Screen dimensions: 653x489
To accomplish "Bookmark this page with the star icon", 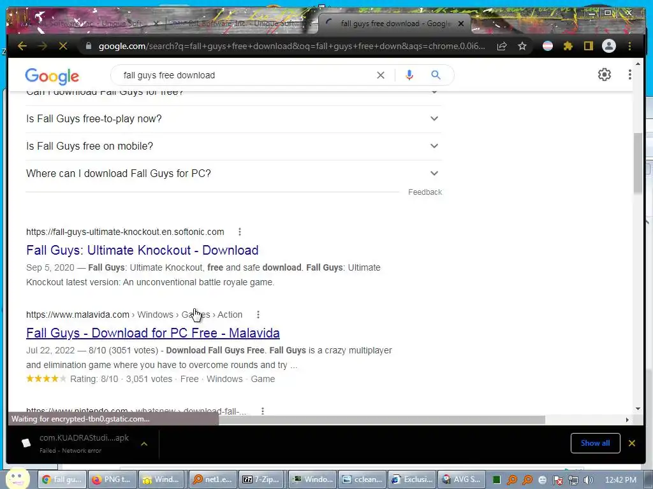I will point(522,46).
